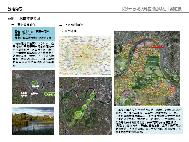Click the 特点 line in the blue info box

coord(33,38)
